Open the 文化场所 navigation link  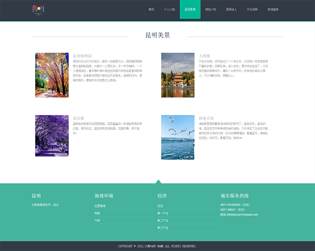252,9
